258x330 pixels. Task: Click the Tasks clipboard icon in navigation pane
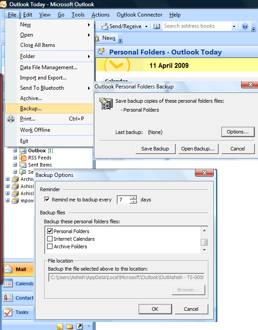click(x=8, y=312)
